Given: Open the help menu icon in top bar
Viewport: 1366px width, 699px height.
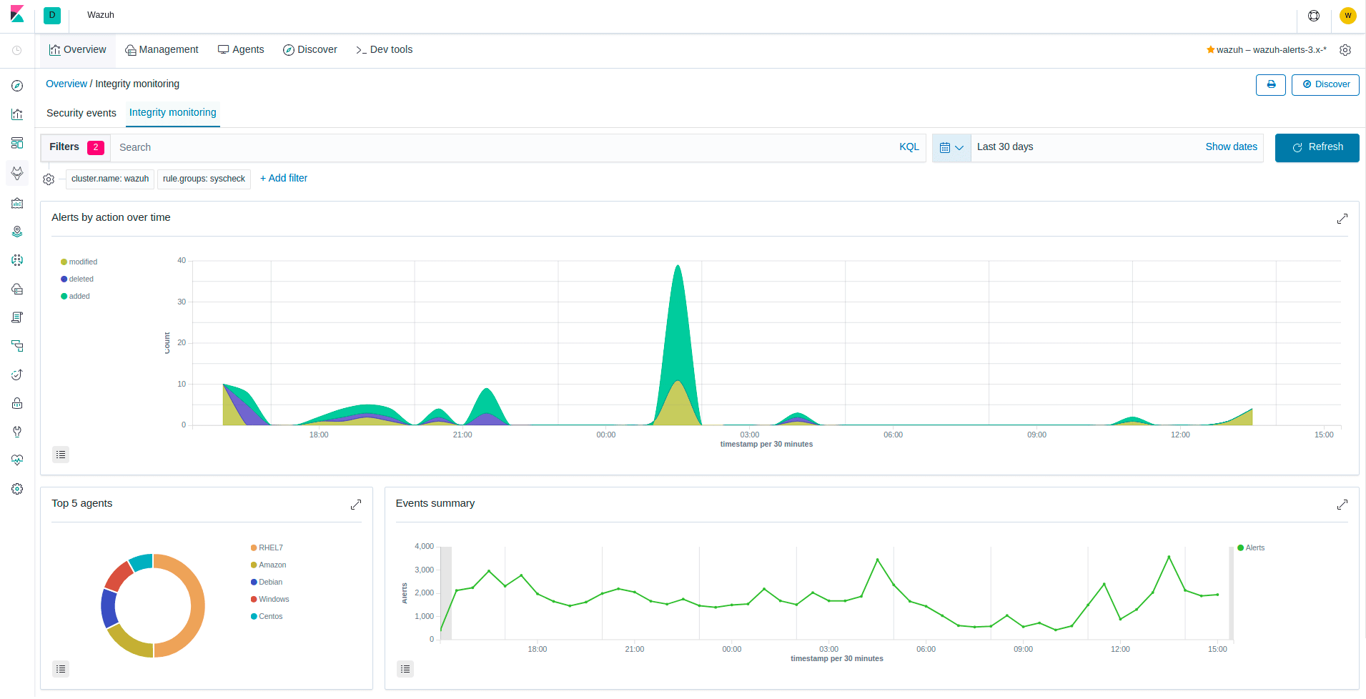Looking at the screenshot, I should click(x=1313, y=16).
